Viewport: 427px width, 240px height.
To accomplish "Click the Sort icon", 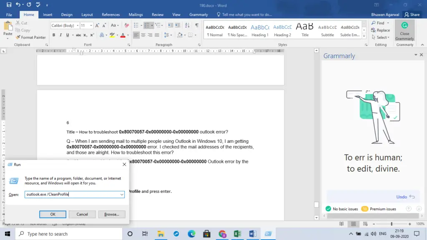I will [x=187, y=25].
